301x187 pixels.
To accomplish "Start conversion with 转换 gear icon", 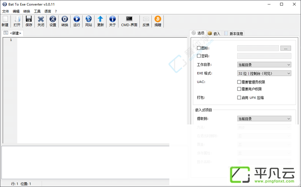I will [x=65, y=19].
